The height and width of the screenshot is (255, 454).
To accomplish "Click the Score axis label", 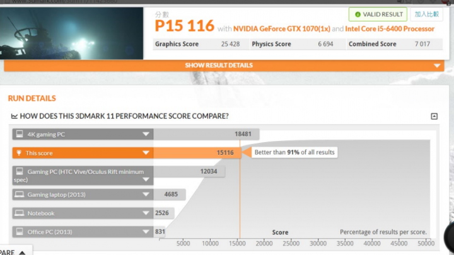I will pyautogui.click(x=280, y=232).
